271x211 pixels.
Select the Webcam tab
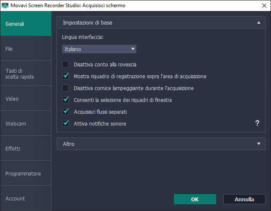25,123
